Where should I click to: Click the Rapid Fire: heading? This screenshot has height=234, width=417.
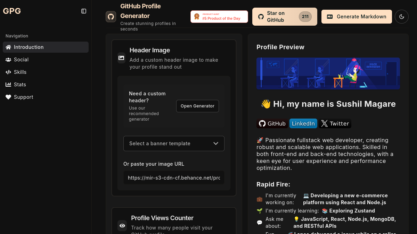[273, 184]
